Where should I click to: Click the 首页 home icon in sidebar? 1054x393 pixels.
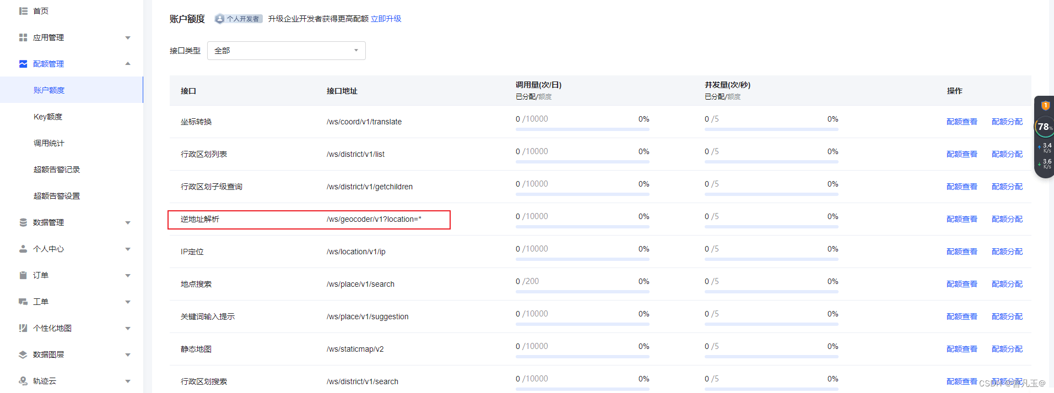click(23, 11)
